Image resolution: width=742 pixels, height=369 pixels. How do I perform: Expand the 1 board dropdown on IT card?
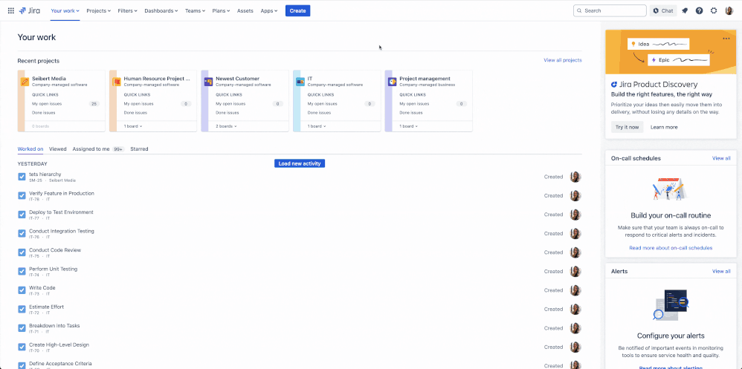(x=317, y=126)
